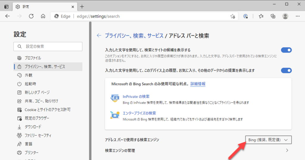Open the プロファイル settings section

tap(48, 58)
